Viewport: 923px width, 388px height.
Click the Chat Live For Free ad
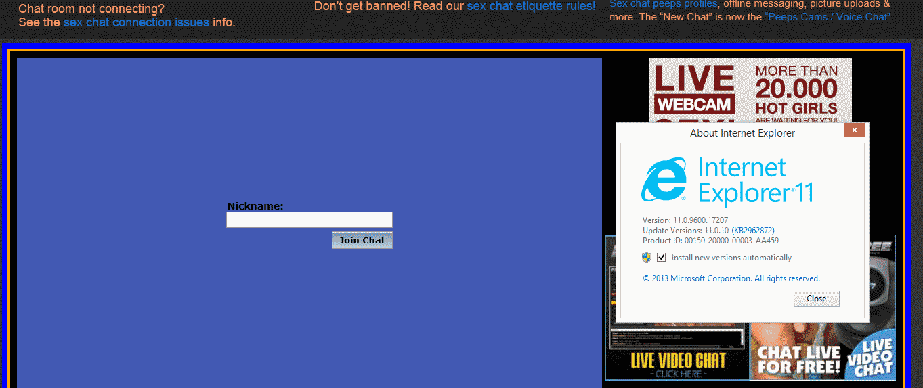822,352
